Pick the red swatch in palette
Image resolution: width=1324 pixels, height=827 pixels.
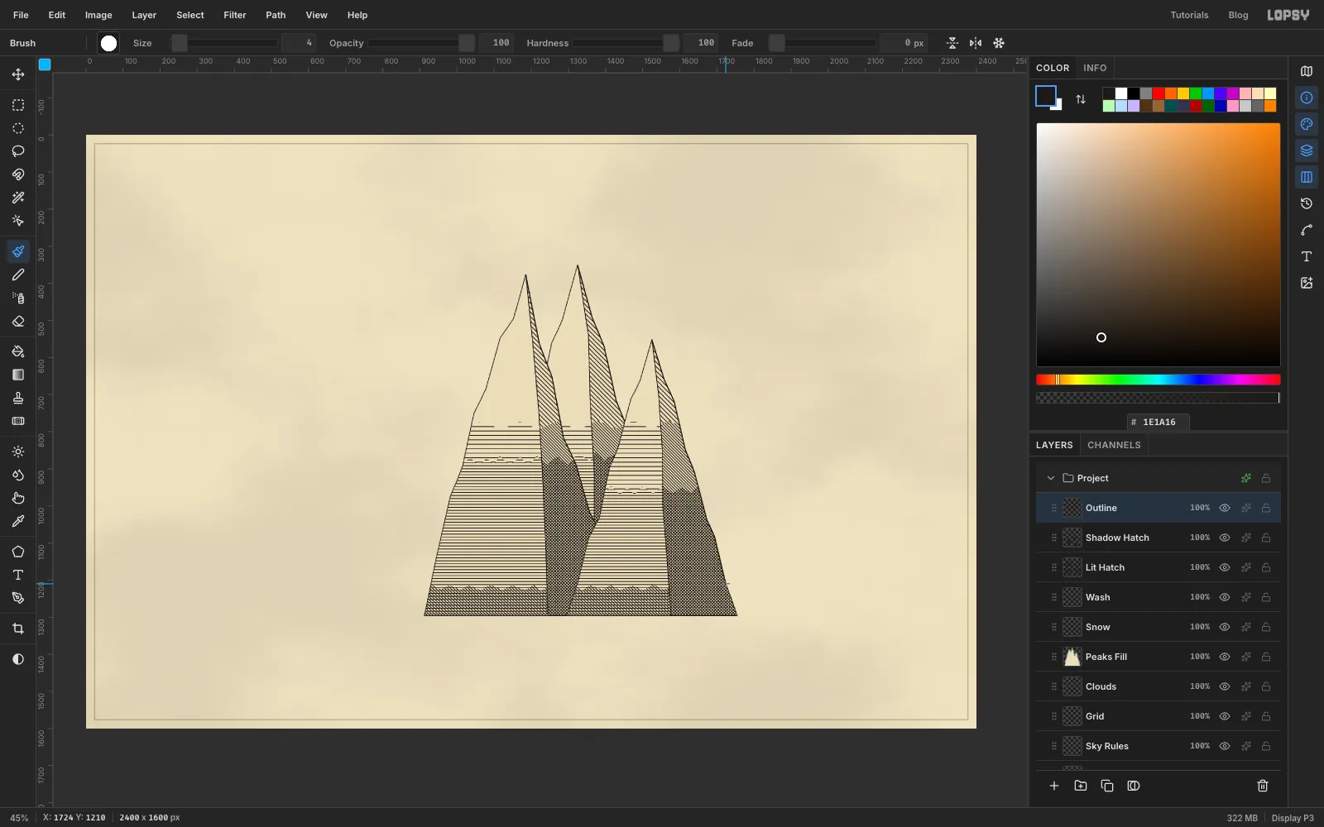pos(1158,93)
